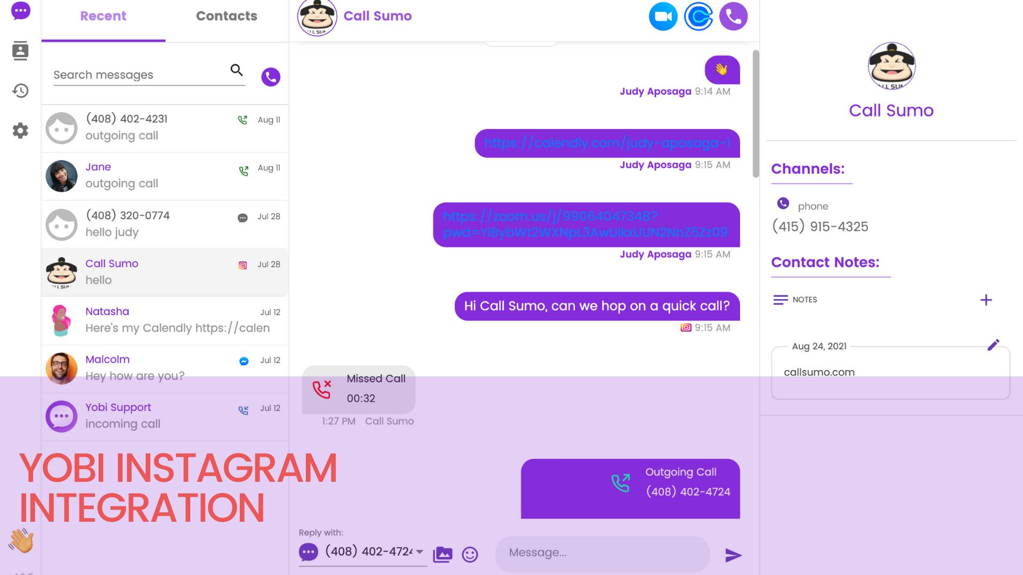Open the Calendly link in the chat
The width and height of the screenshot is (1023, 575).
pyautogui.click(x=607, y=143)
